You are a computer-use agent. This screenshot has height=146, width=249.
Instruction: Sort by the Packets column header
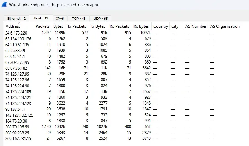click(x=43, y=26)
